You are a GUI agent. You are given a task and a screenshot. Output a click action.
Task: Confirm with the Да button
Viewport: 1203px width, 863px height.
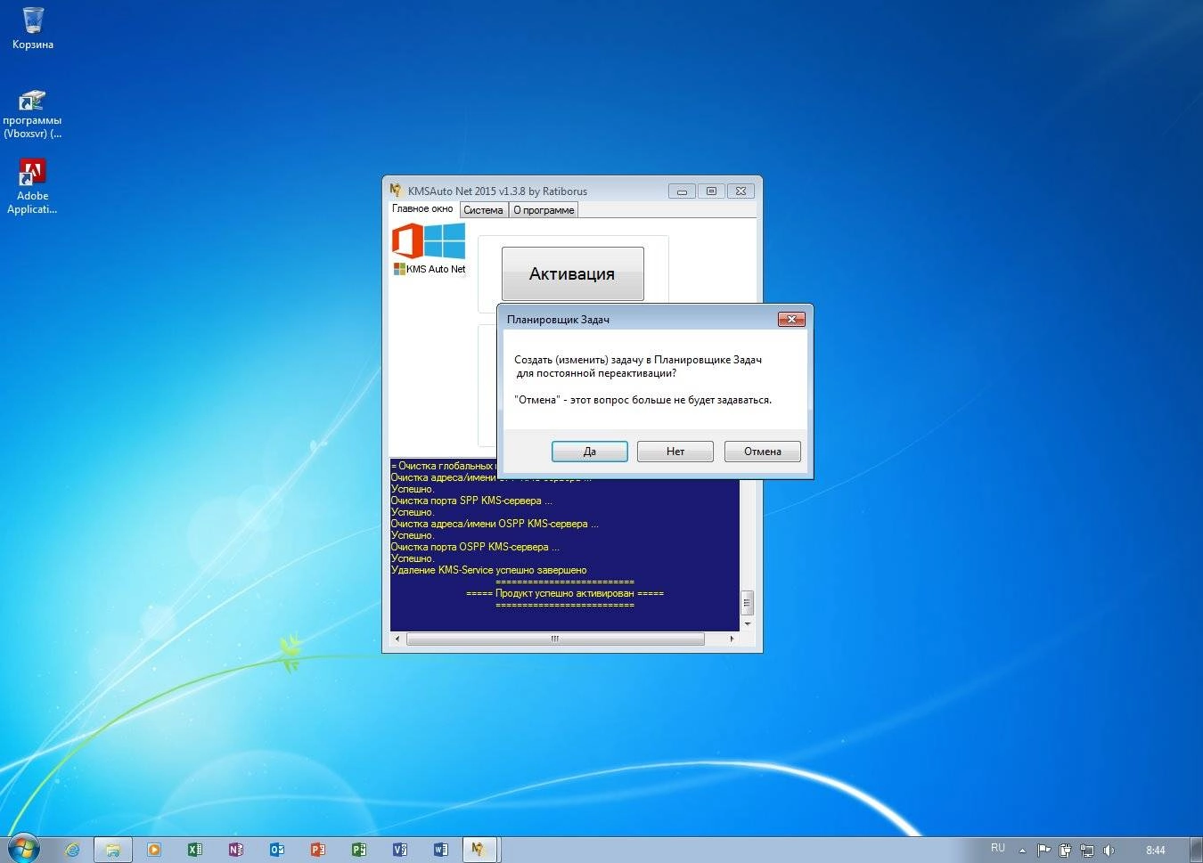click(x=589, y=452)
